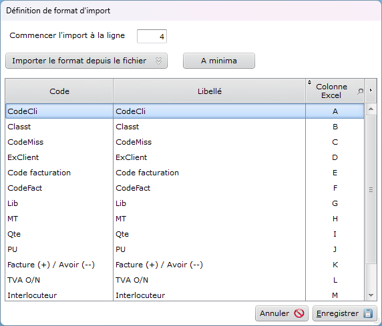This screenshot has width=382, height=326.
Task: Select Interlocuteur in the Code column
Action: [59, 295]
